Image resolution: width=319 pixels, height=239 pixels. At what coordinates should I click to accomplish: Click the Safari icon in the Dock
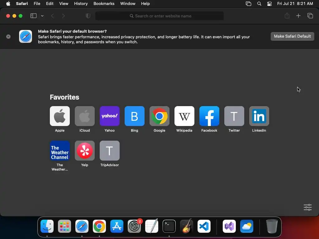click(82, 226)
